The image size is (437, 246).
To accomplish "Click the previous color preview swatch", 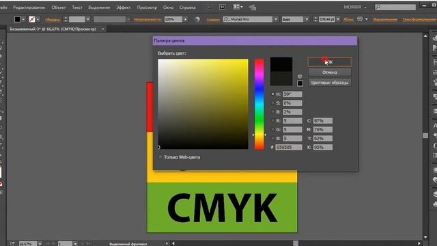I will (281, 78).
